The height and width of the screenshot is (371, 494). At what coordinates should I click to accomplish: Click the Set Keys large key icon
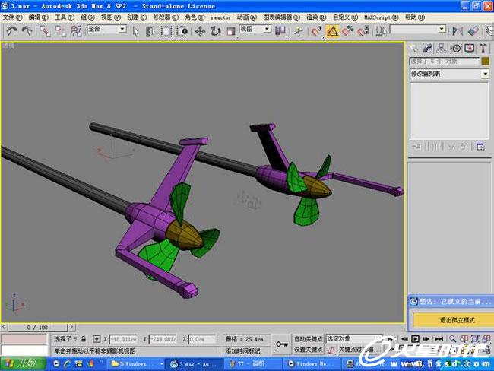[x=282, y=344]
